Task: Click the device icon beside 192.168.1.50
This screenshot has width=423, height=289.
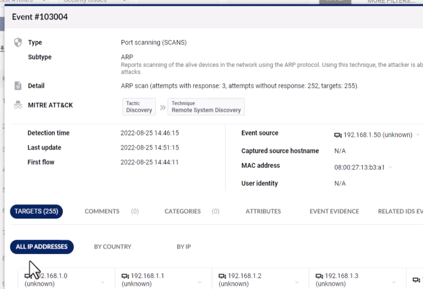Action: pos(338,135)
